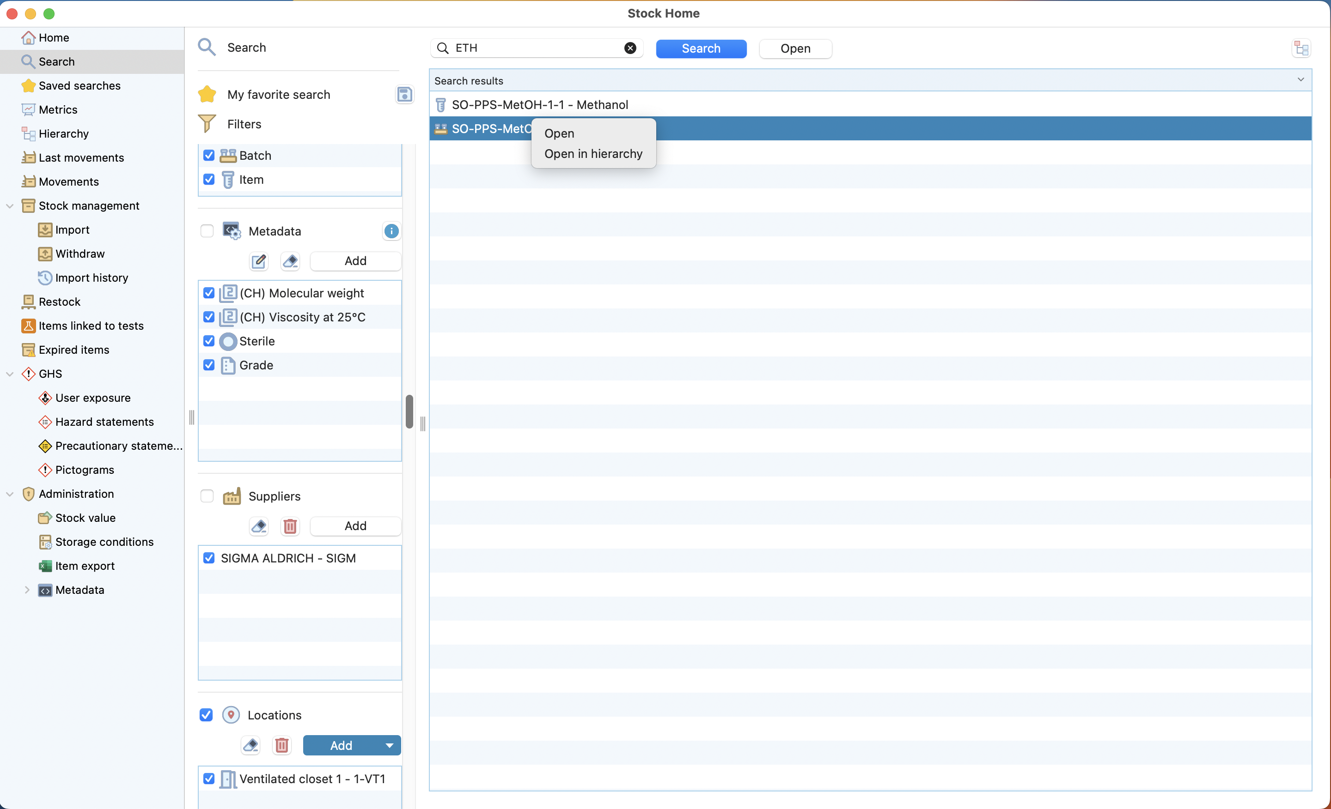Choose Open in hierarchy from context menu
This screenshot has width=1331, height=809.
click(593, 154)
